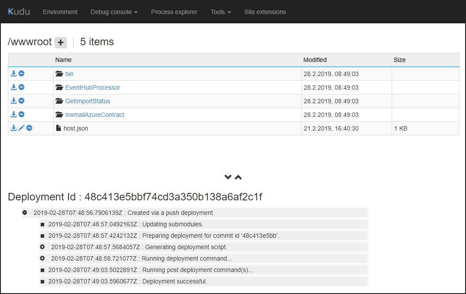Click the EventHubProcessor row modified date
The width and height of the screenshot is (466, 294).
click(x=331, y=87)
